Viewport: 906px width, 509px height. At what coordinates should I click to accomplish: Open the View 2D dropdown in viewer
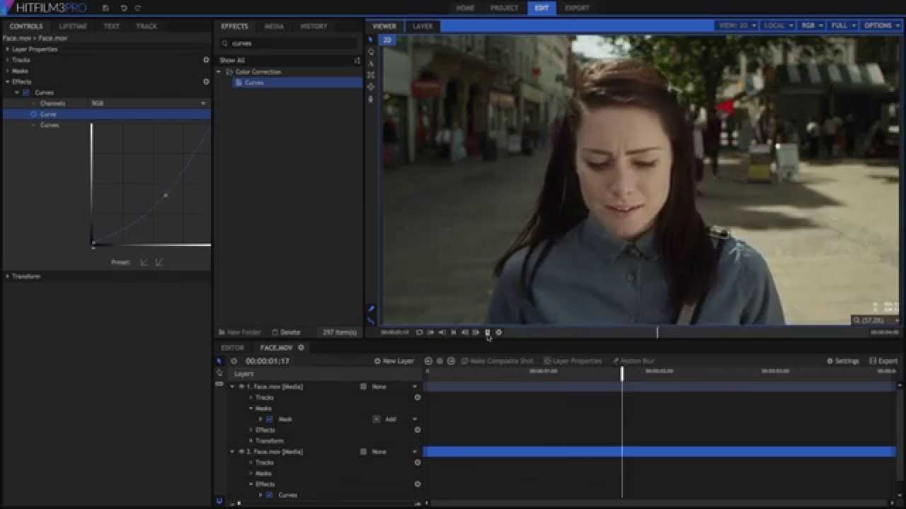738,25
